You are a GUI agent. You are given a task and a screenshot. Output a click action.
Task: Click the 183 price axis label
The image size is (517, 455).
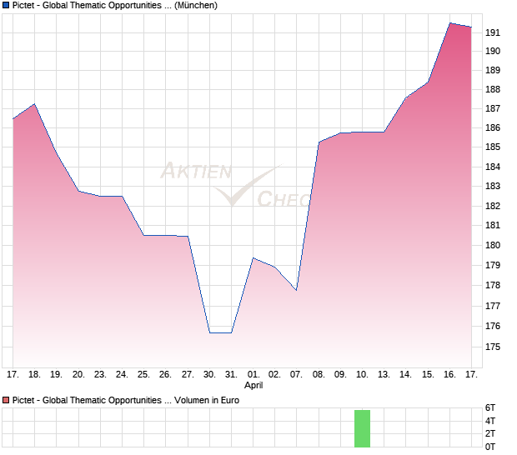(493, 186)
